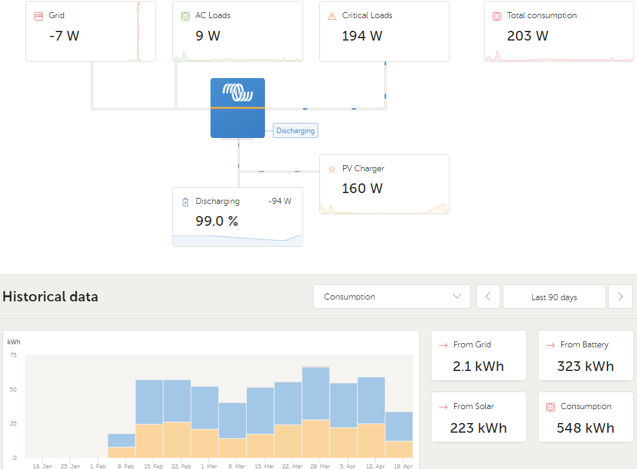Open the battery 99.0 % card
Screen dimensions: 637x469
click(238, 217)
